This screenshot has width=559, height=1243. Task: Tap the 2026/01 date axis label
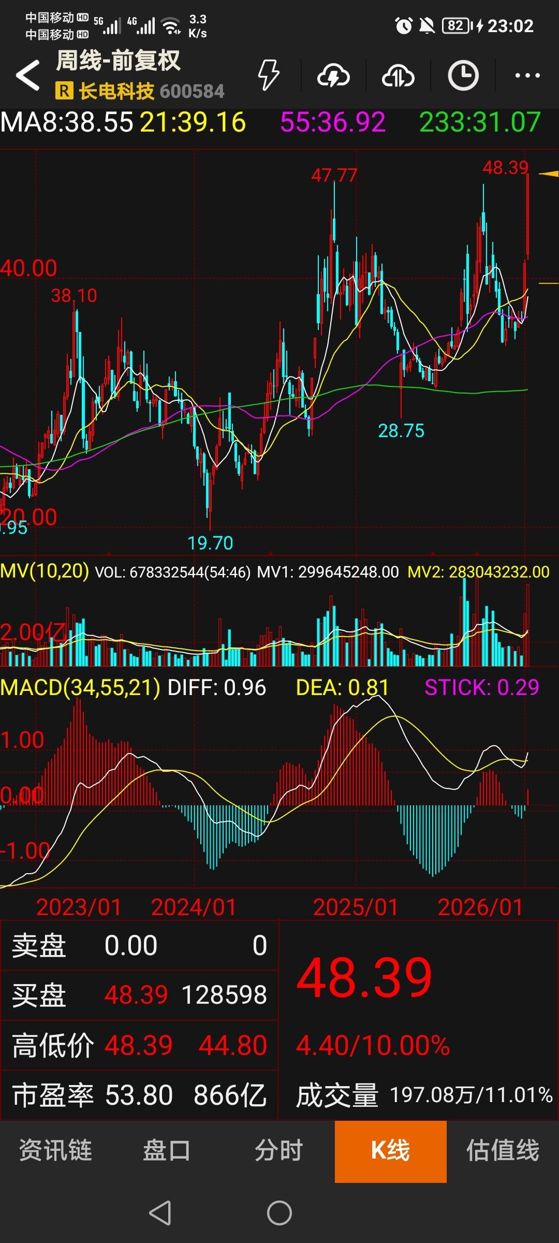tap(480, 907)
